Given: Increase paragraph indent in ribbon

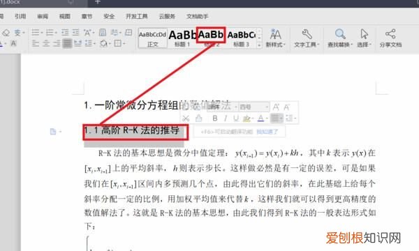Looking at the screenshot, I should point(75,33).
